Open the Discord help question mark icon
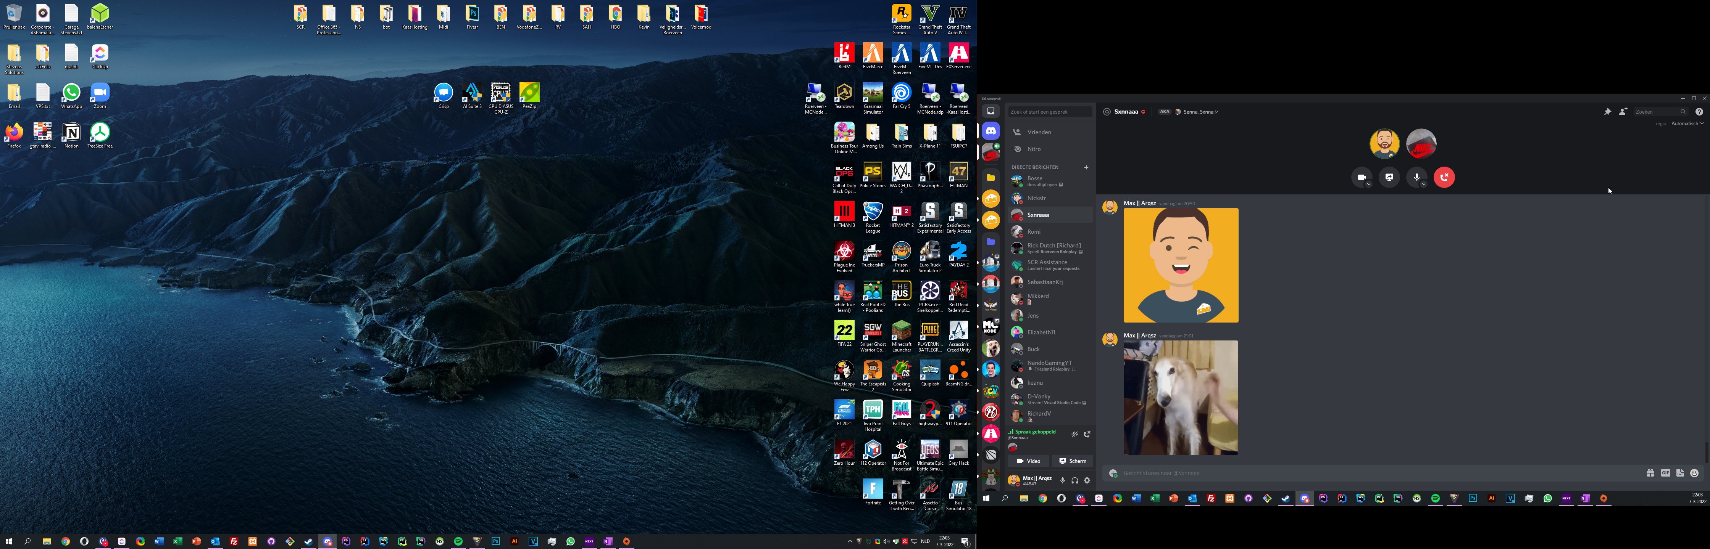This screenshot has width=1710, height=549. pyautogui.click(x=1699, y=112)
